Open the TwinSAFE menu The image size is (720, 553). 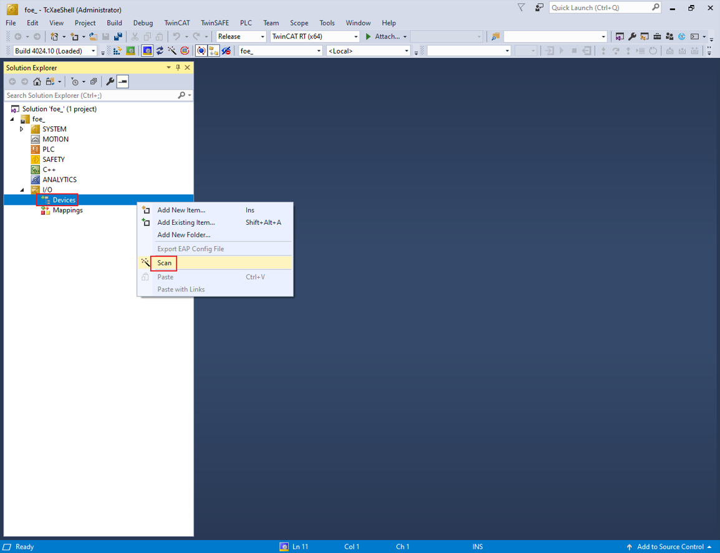[214, 23]
